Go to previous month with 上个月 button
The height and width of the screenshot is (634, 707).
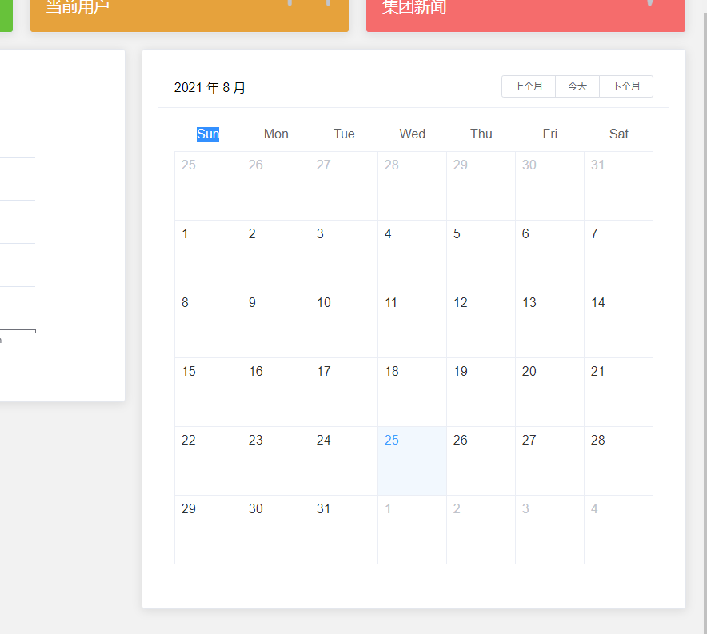tap(529, 86)
